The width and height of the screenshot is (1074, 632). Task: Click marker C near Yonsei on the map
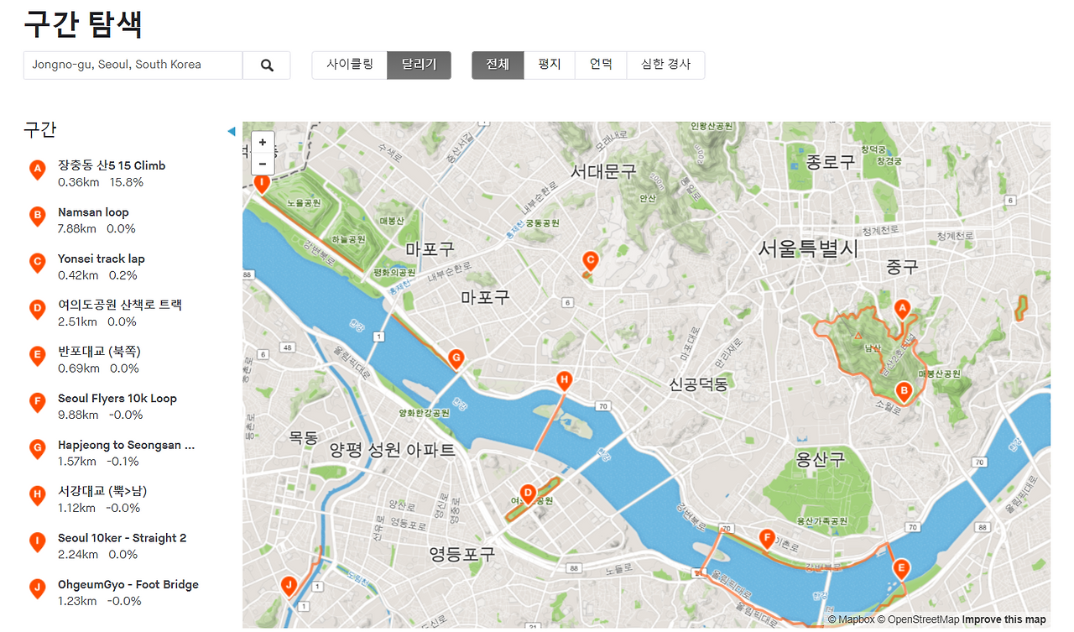(x=589, y=261)
